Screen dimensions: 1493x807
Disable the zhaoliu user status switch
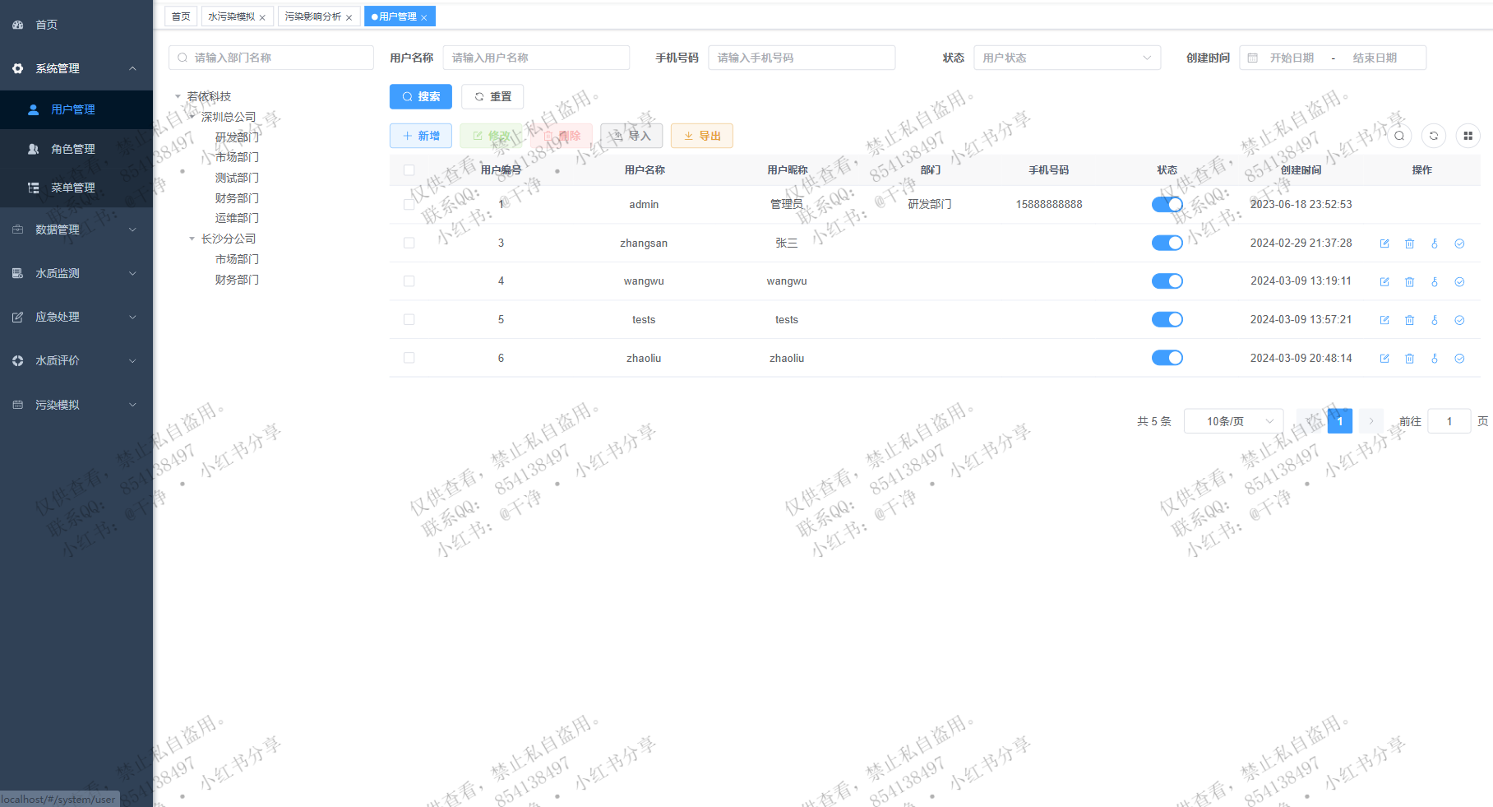tap(1167, 358)
